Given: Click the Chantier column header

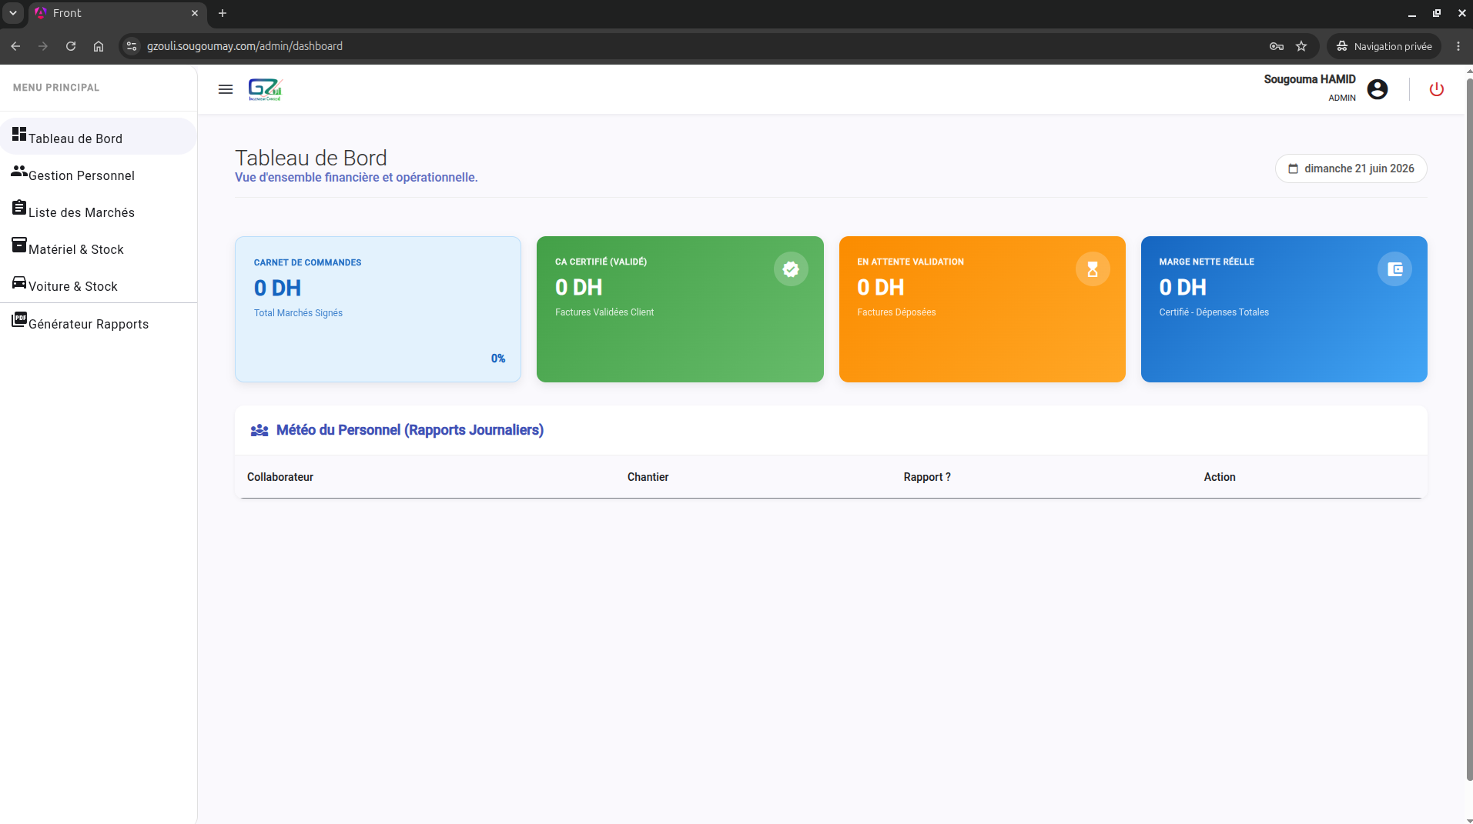Looking at the screenshot, I should (648, 477).
